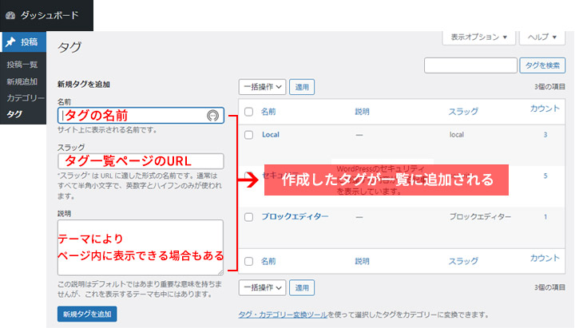Open the top 一括操作 dropdown
Screen dimensions: 575x328
[262, 87]
